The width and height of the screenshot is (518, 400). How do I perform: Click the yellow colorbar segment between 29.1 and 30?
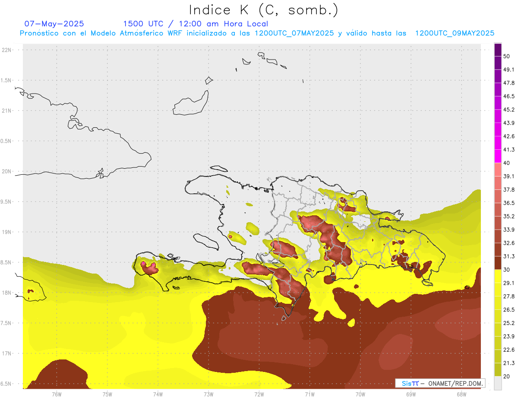click(x=498, y=276)
